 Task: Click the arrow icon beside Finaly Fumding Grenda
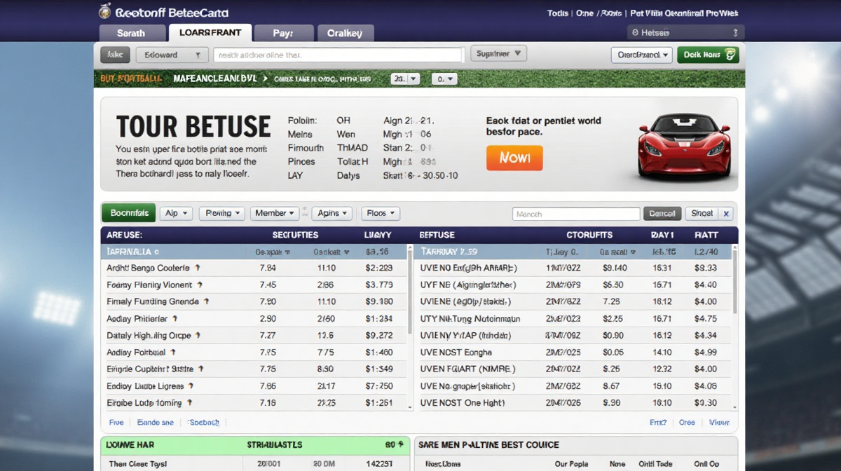coord(206,301)
